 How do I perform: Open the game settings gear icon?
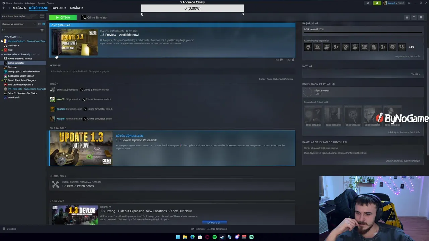click(x=407, y=17)
